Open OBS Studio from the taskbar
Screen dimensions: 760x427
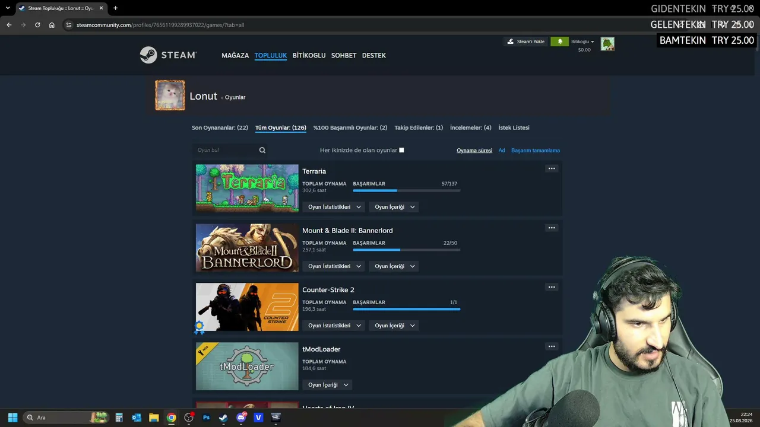pyautogui.click(x=189, y=418)
